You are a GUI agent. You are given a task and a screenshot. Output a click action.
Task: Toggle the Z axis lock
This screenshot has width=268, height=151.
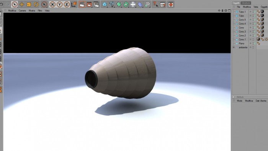click(67, 5)
